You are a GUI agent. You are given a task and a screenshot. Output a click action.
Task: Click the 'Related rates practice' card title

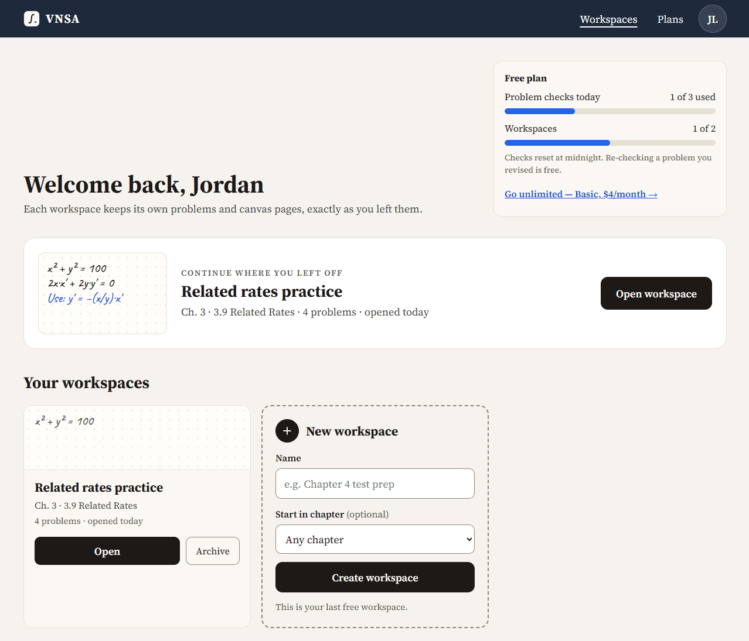[x=98, y=488]
